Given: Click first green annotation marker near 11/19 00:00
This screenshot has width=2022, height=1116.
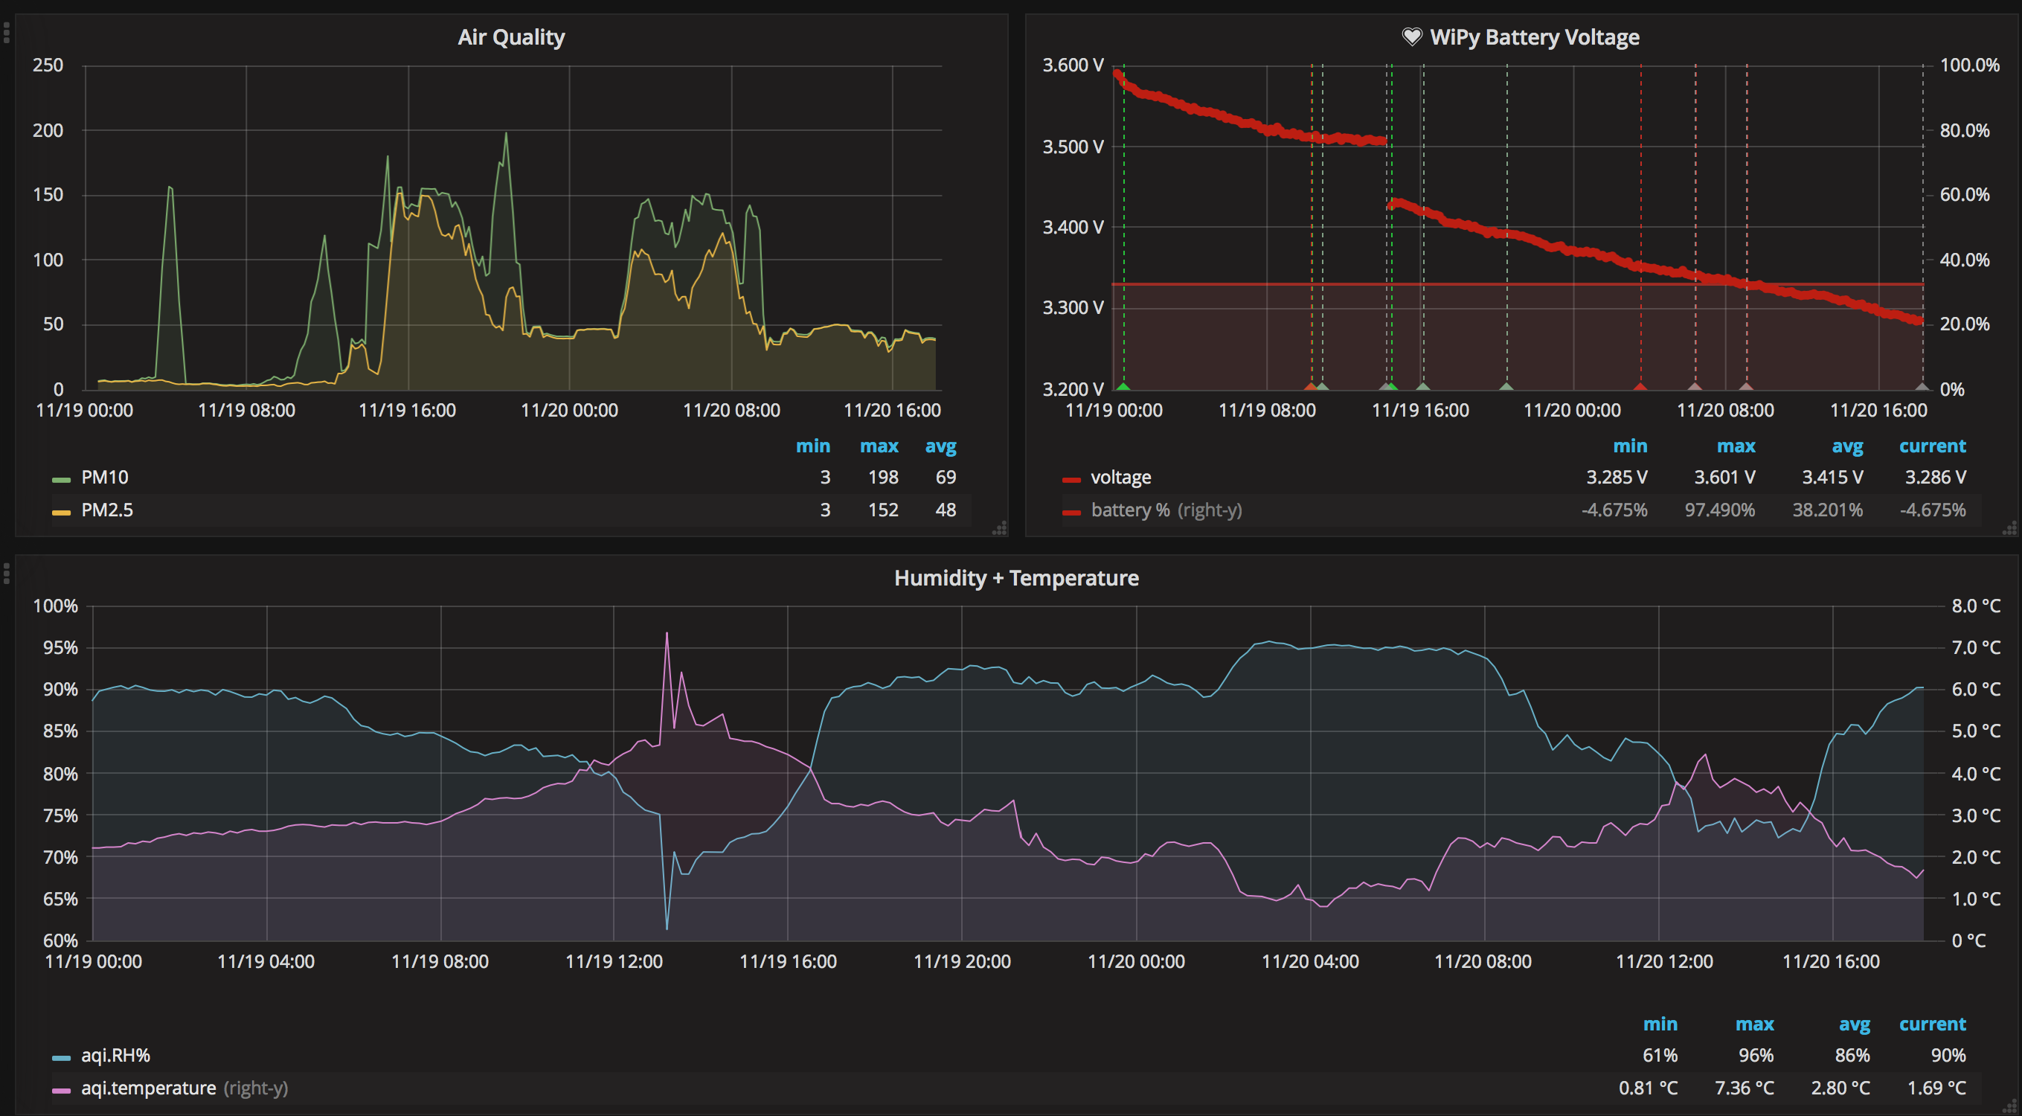Looking at the screenshot, I should pyautogui.click(x=1123, y=386).
